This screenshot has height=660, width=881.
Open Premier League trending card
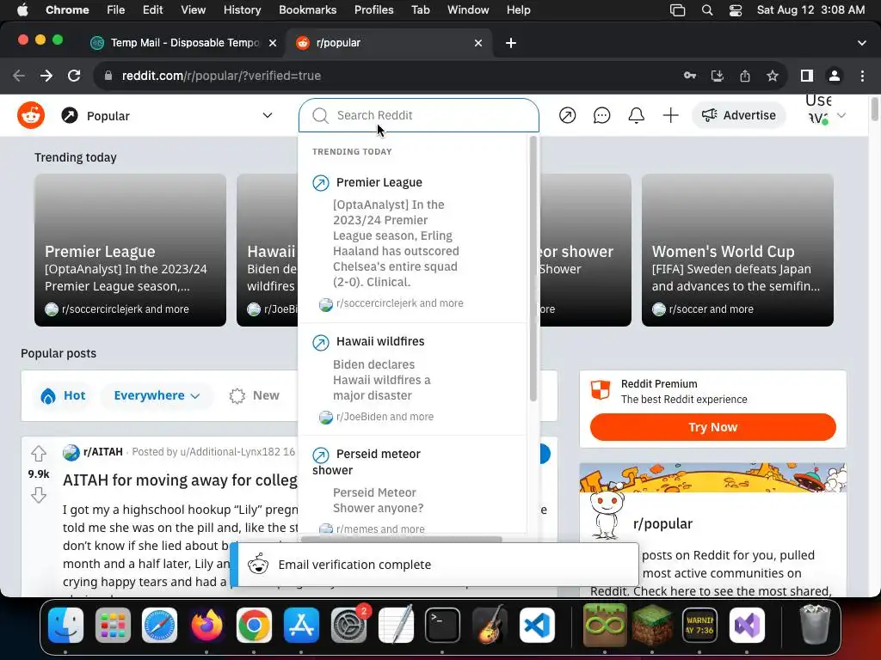pyautogui.click(x=131, y=250)
